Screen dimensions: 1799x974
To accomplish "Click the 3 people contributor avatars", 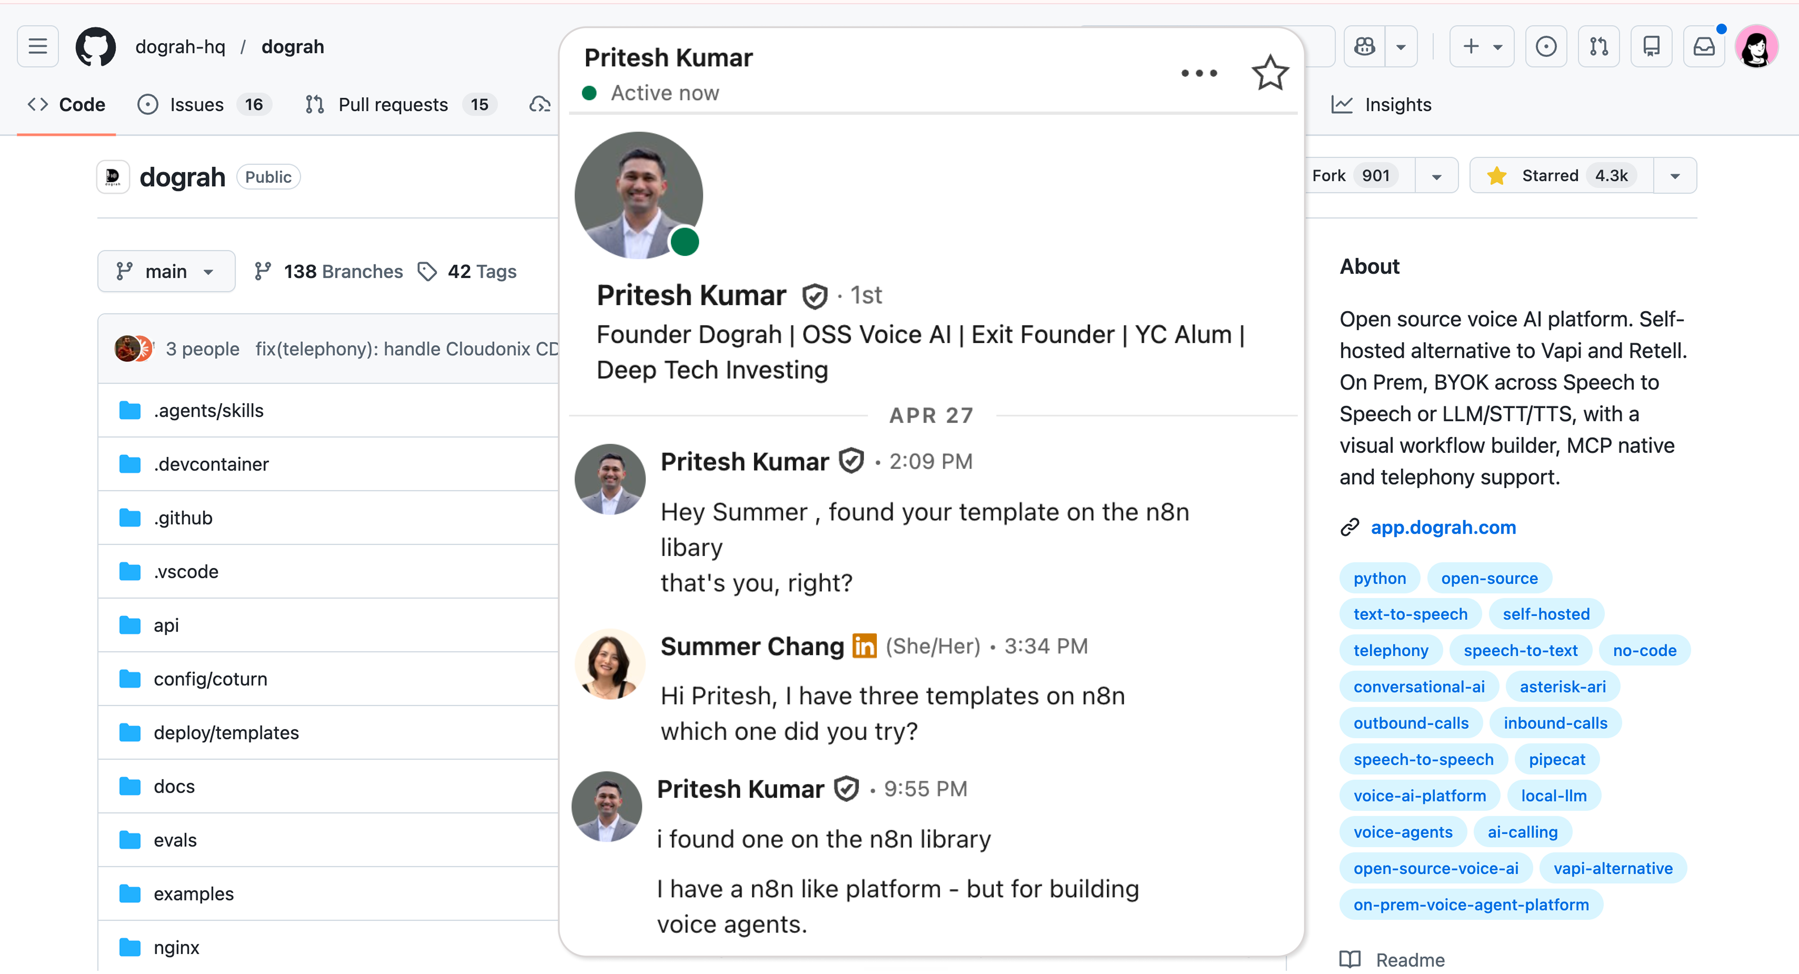I will pyautogui.click(x=133, y=348).
